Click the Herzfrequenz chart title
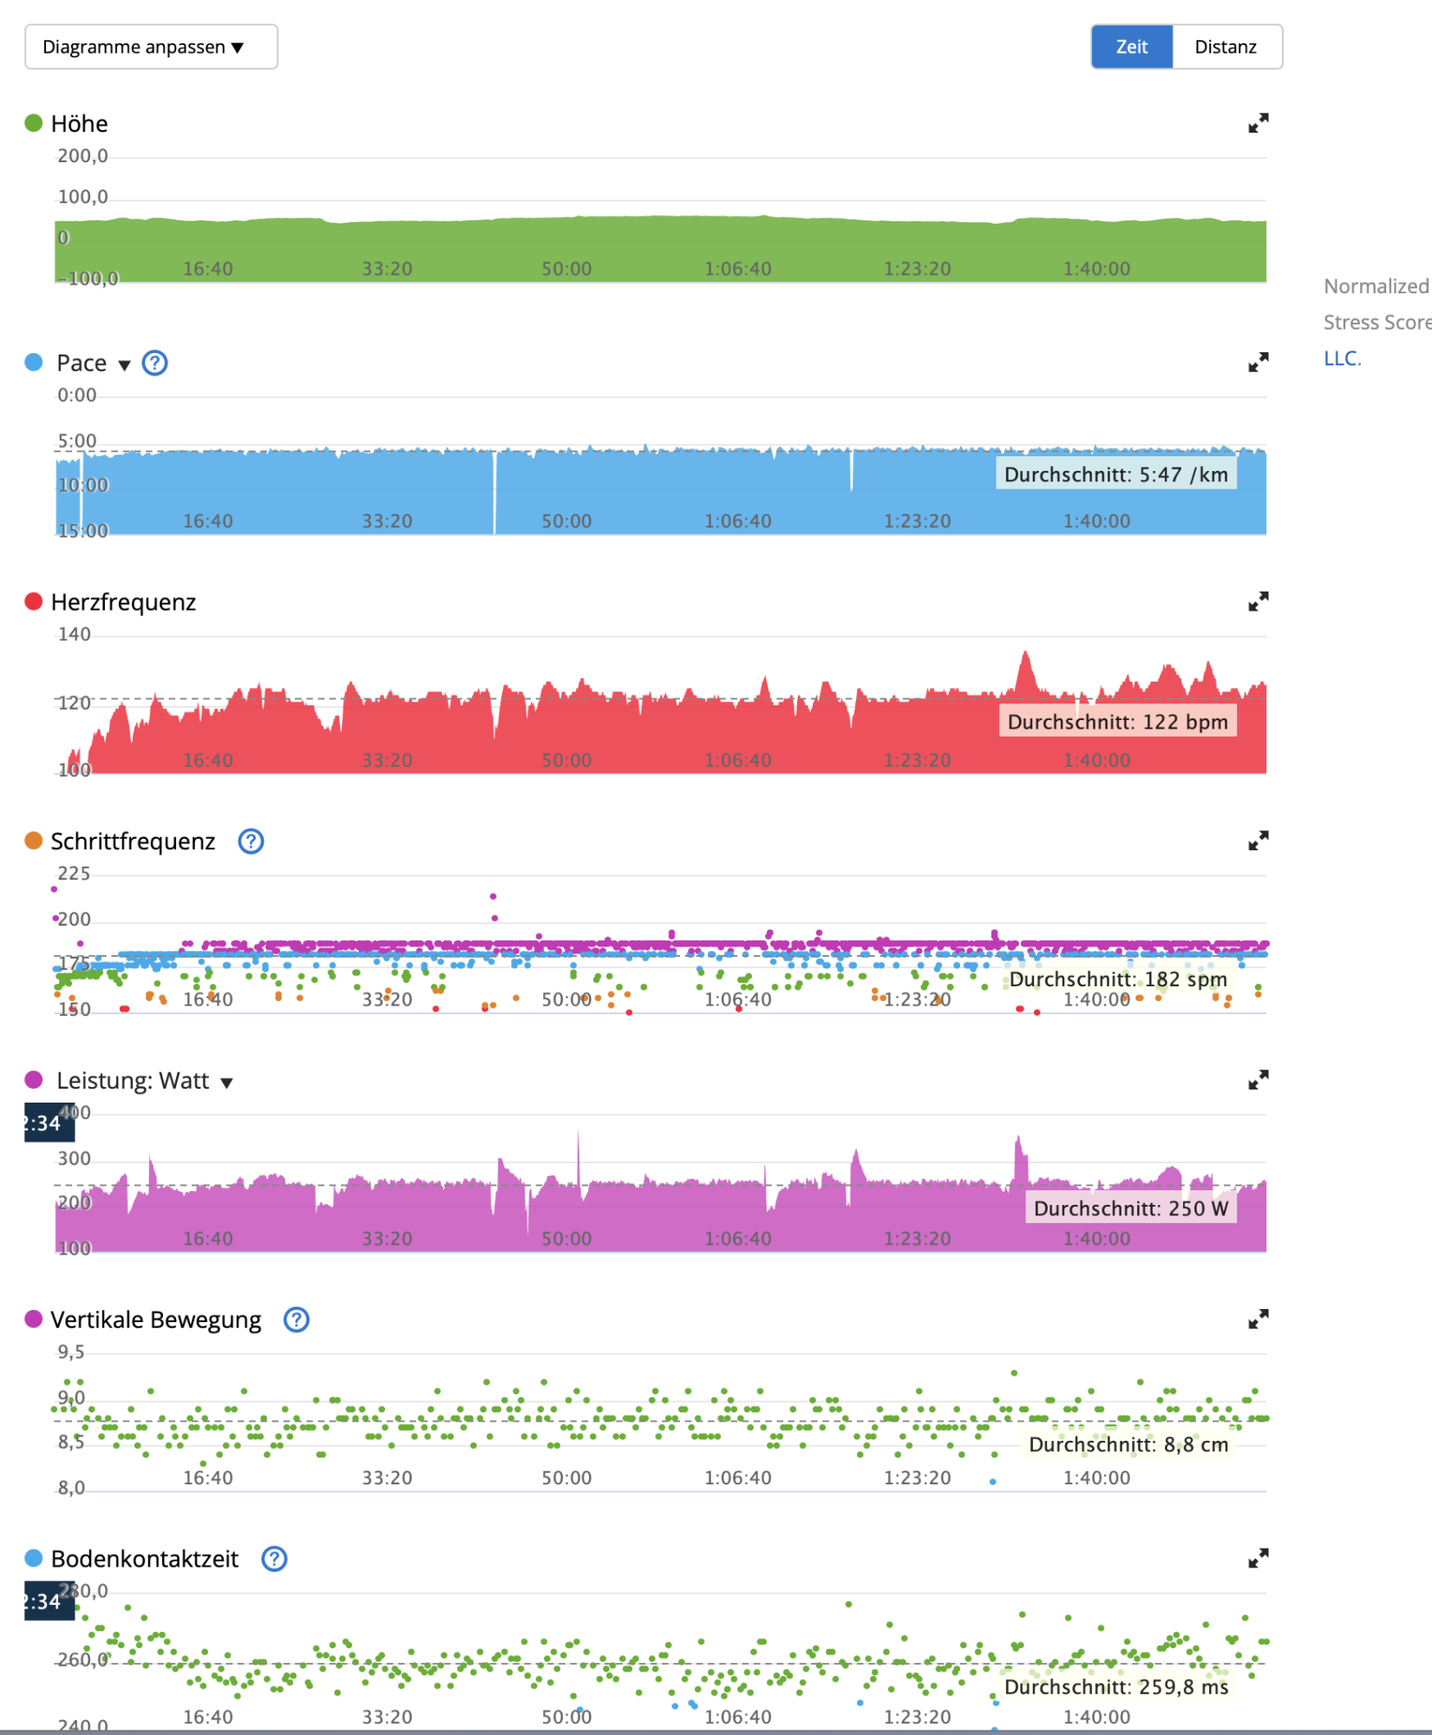This screenshot has height=1735, width=1432. [x=123, y=602]
